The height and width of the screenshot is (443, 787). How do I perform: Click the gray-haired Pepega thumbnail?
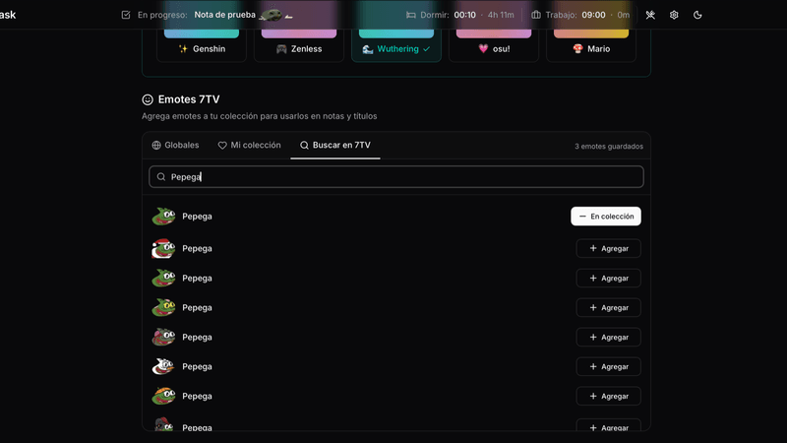click(x=163, y=338)
